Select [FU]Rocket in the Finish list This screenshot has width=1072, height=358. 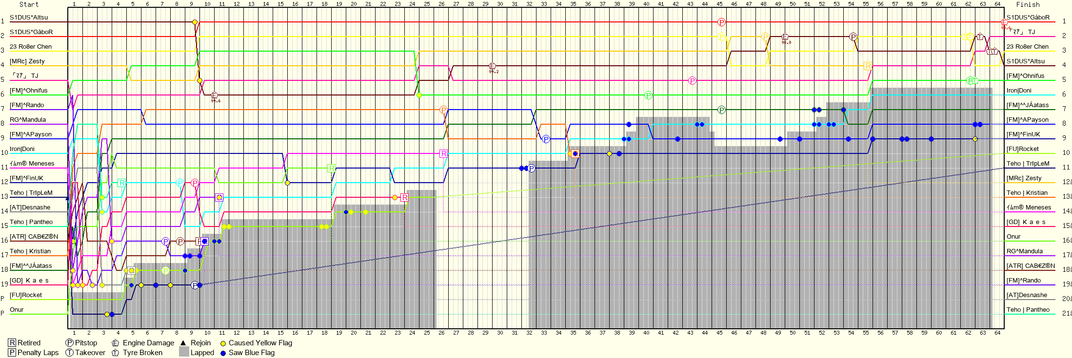click(1023, 149)
